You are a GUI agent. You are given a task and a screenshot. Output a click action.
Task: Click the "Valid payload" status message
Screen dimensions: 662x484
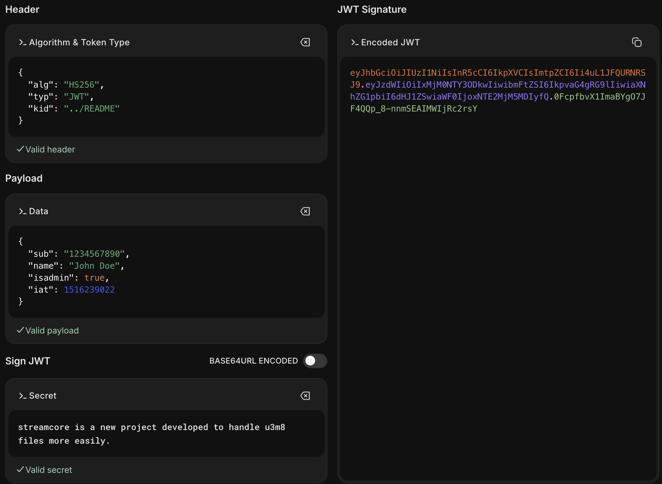[48, 330]
